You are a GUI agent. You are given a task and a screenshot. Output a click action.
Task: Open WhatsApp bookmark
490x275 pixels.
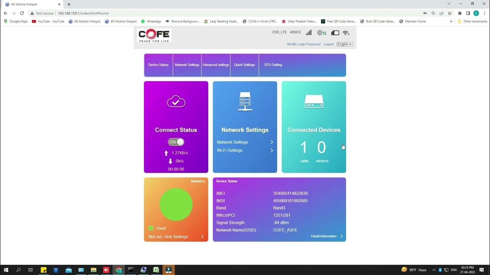tap(151, 21)
